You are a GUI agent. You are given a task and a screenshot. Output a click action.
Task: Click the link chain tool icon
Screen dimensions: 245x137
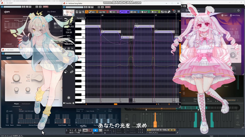(71, 72)
